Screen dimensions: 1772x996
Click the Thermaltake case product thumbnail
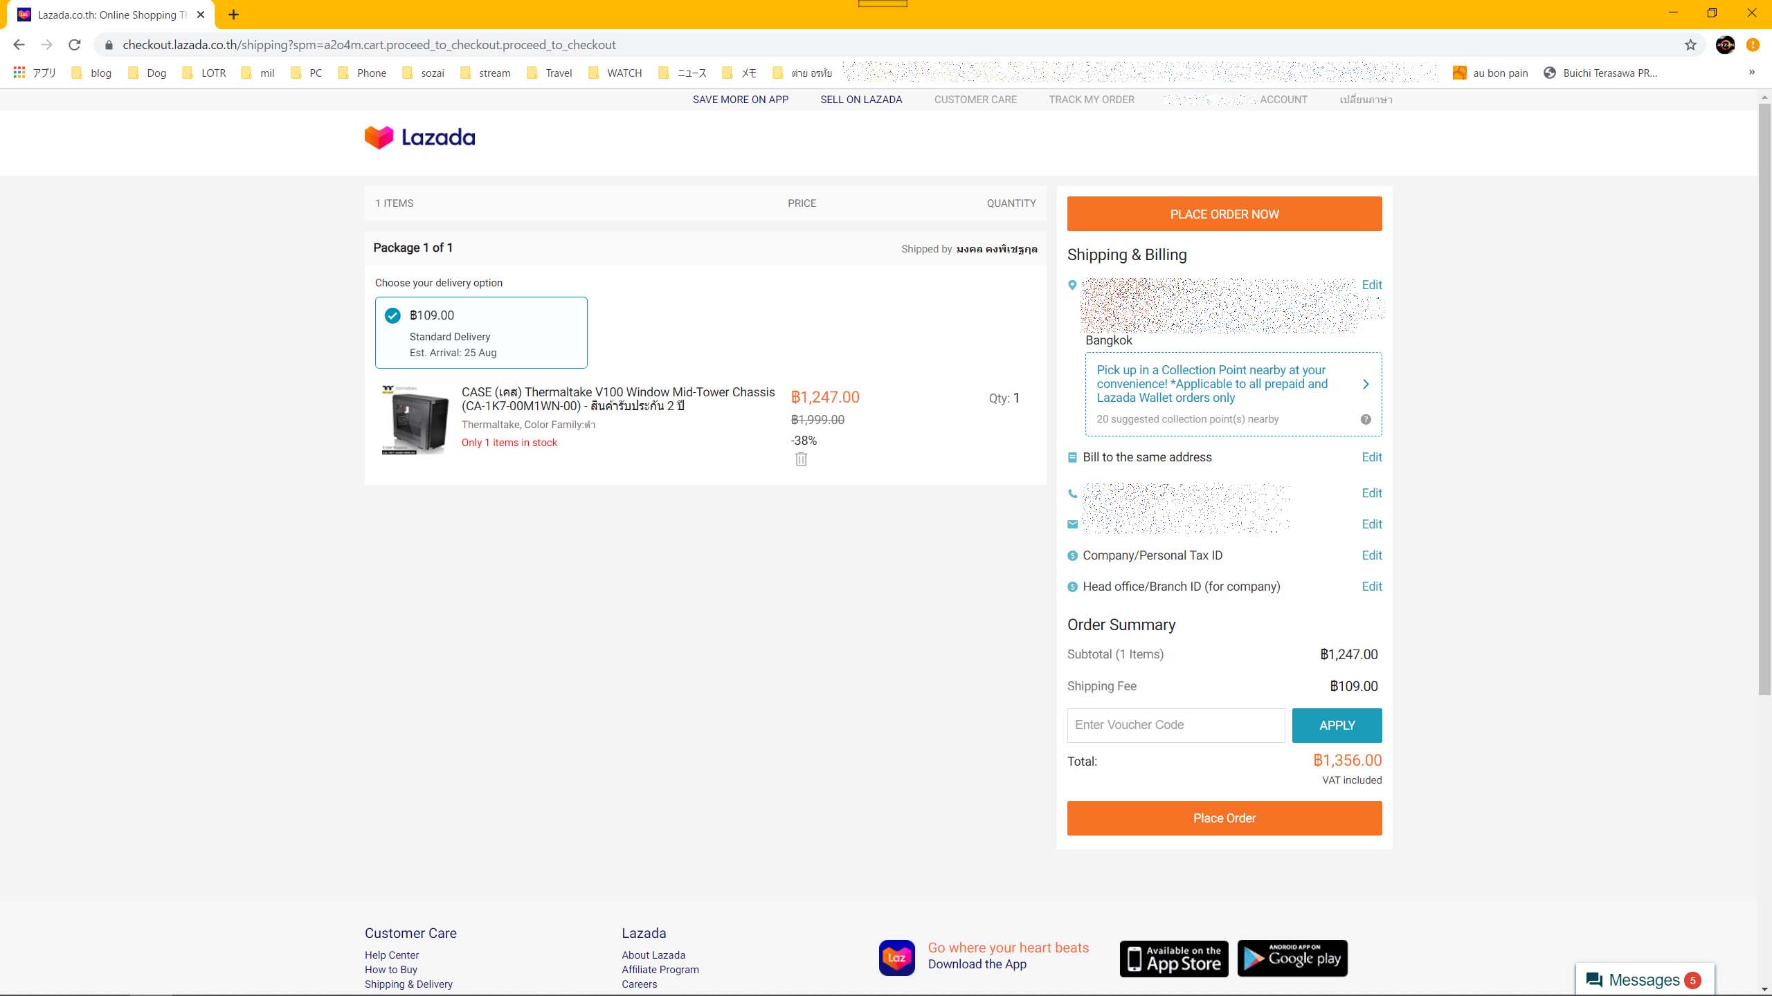coord(415,420)
